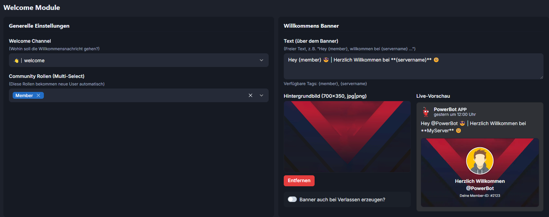
Task: Clear all selected community roles
Action: pyautogui.click(x=251, y=95)
